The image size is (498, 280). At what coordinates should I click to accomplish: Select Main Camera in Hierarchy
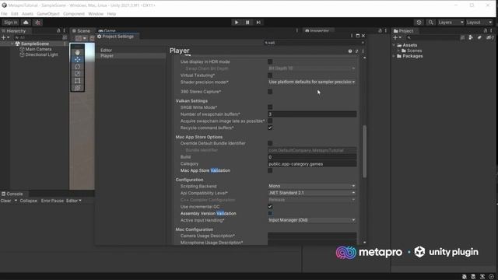(x=38, y=49)
